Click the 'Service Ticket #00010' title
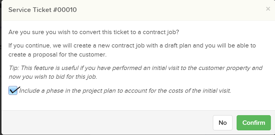This screenshot has width=275, height=135. coord(42,10)
